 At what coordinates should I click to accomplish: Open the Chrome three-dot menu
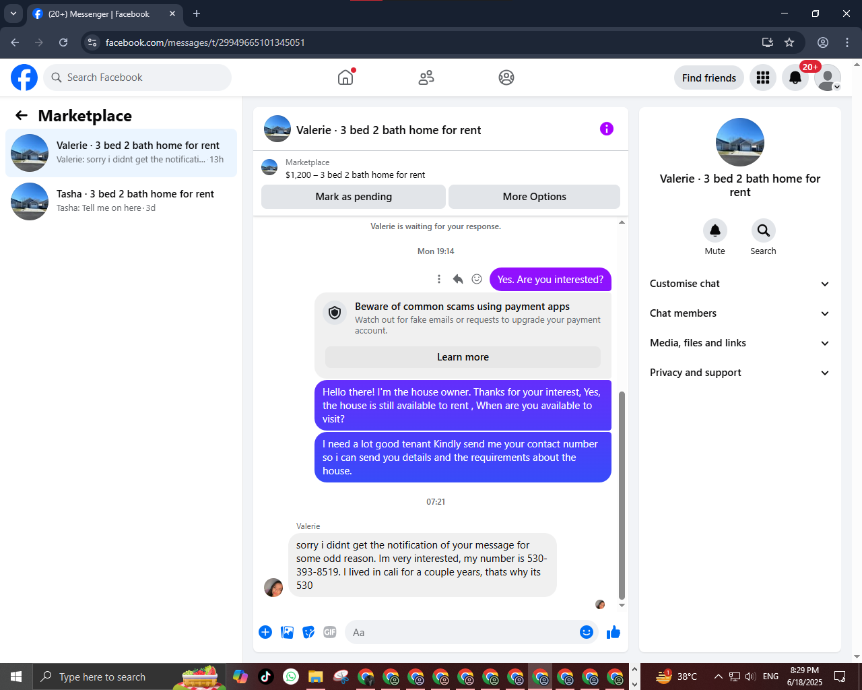pos(847,42)
